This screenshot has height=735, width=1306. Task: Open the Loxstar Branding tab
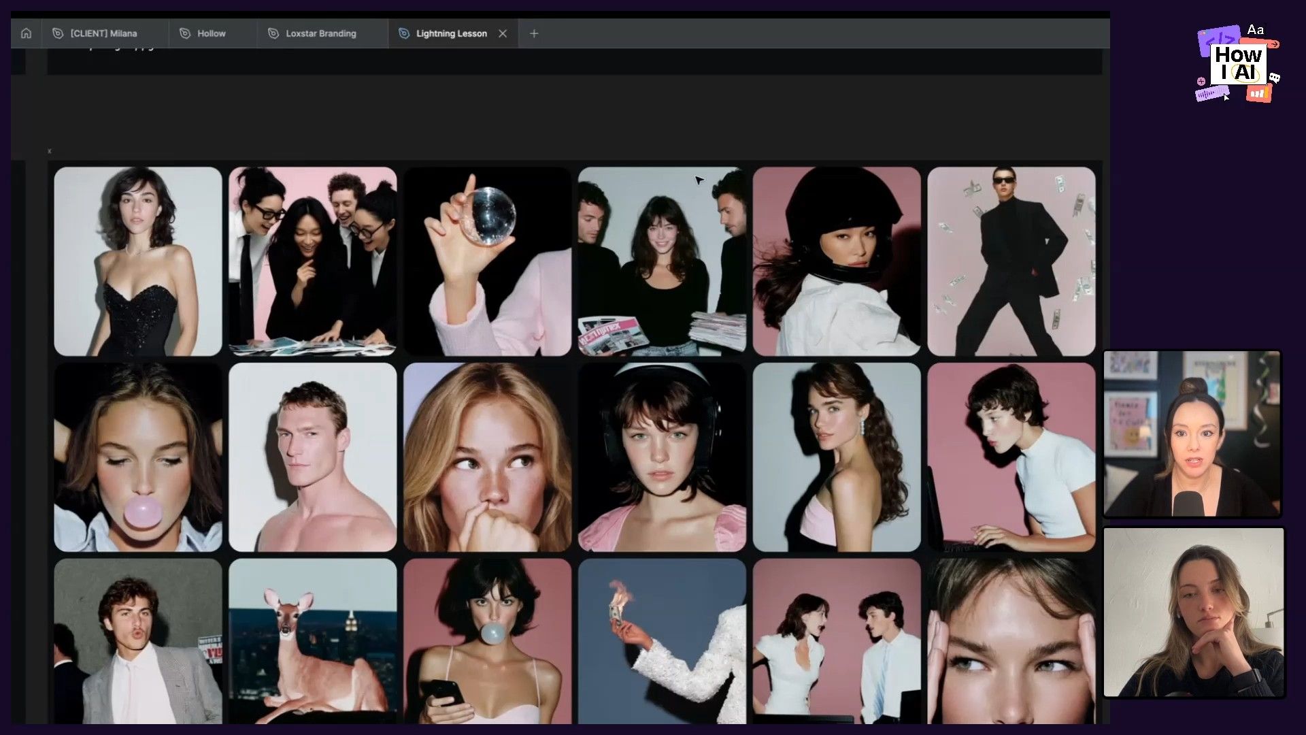coord(322,33)
